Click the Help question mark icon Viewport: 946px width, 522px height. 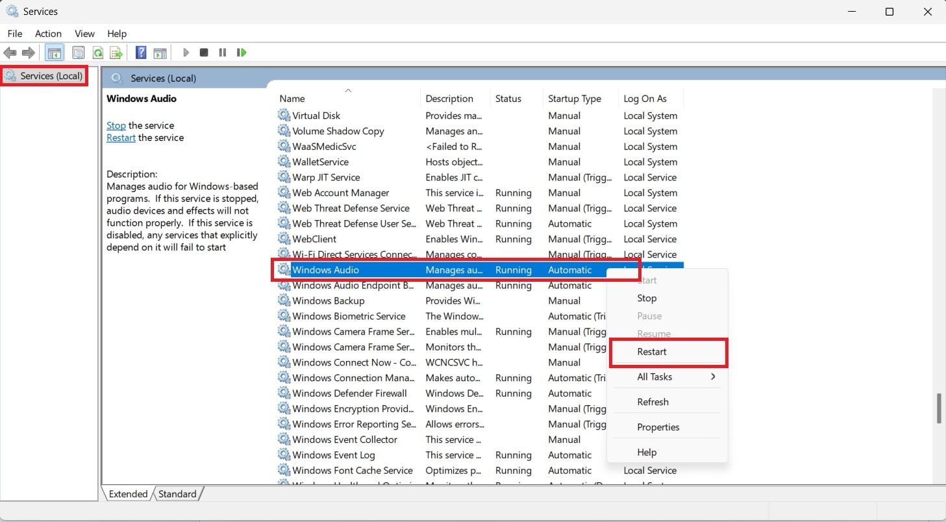tap(141, 53)
